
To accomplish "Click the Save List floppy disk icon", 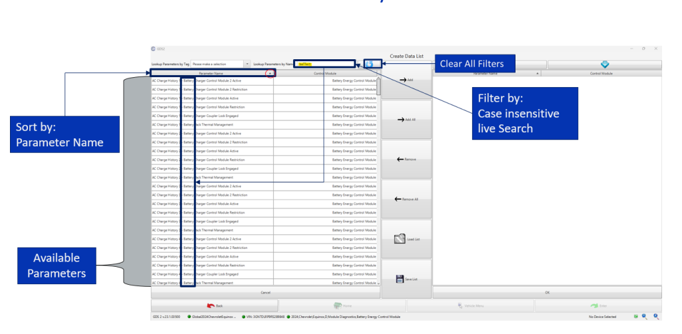I will click(400, 279).
